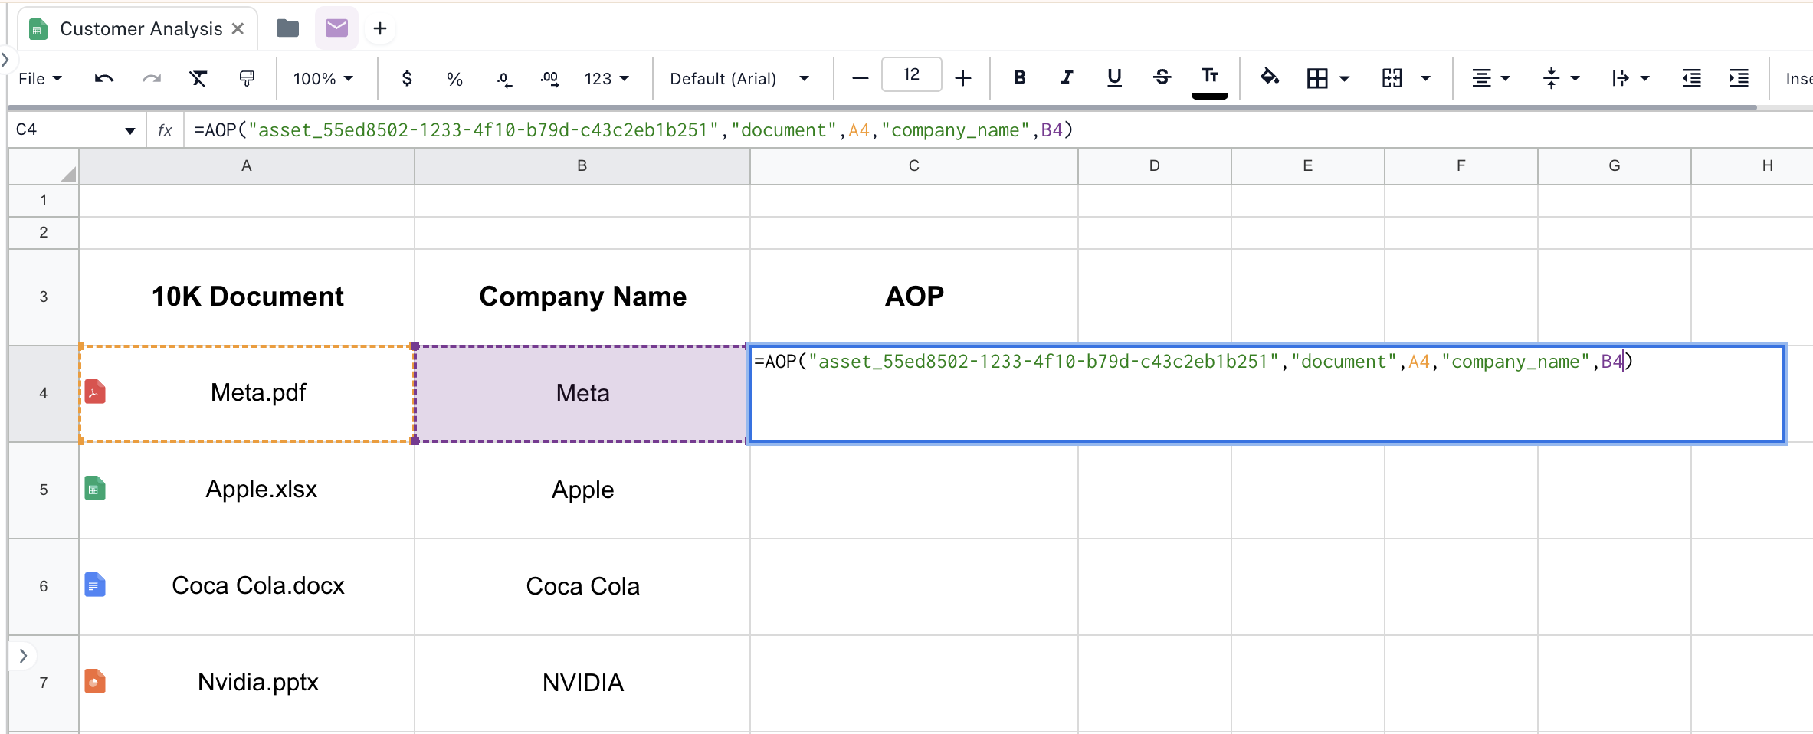Click the toolbar horizontal scrollbar

tap(881, 108)
